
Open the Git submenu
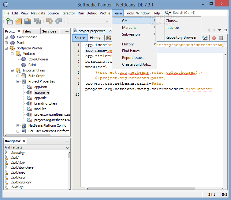point(134,21)
